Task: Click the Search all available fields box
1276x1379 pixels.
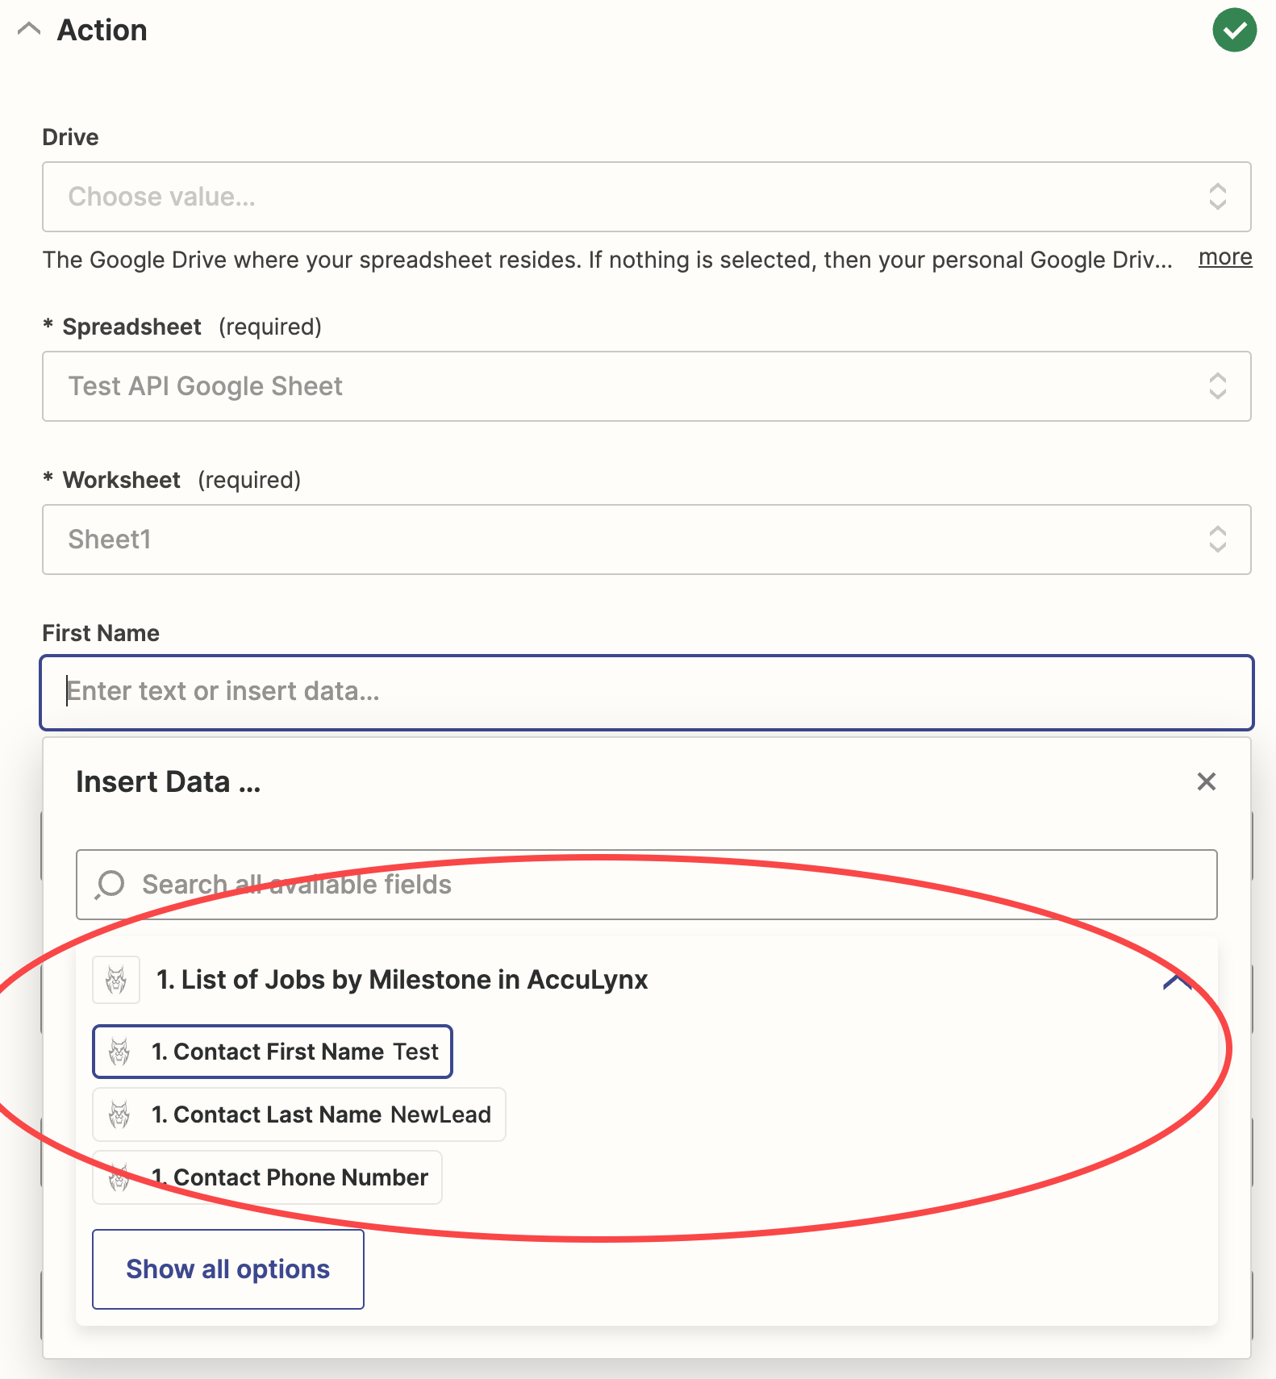Action: 646,885
